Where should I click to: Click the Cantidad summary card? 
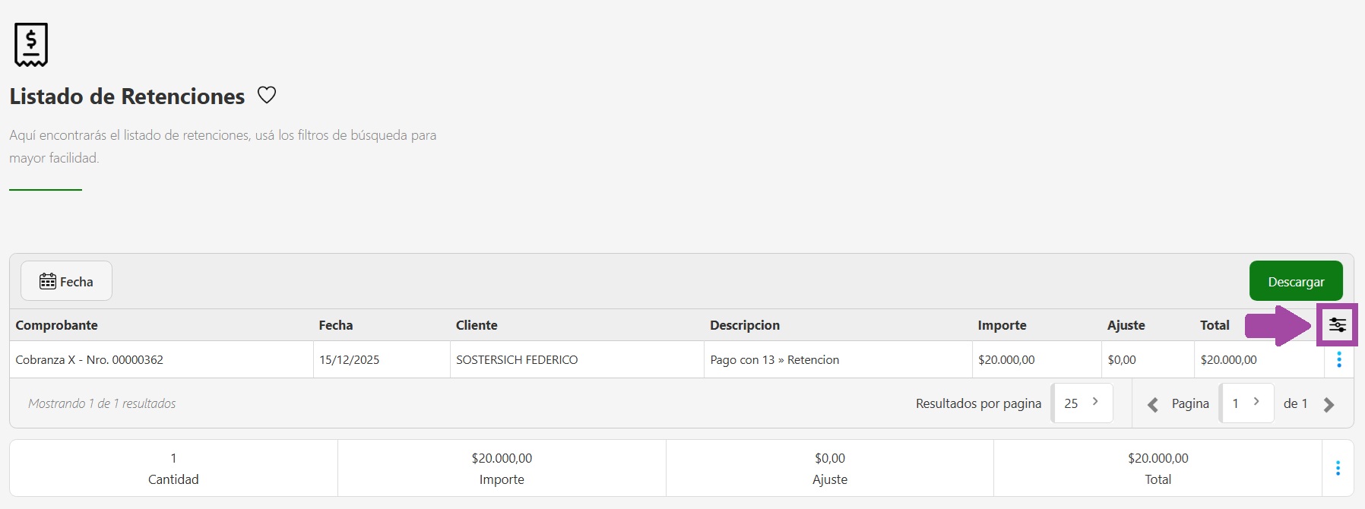173,468
